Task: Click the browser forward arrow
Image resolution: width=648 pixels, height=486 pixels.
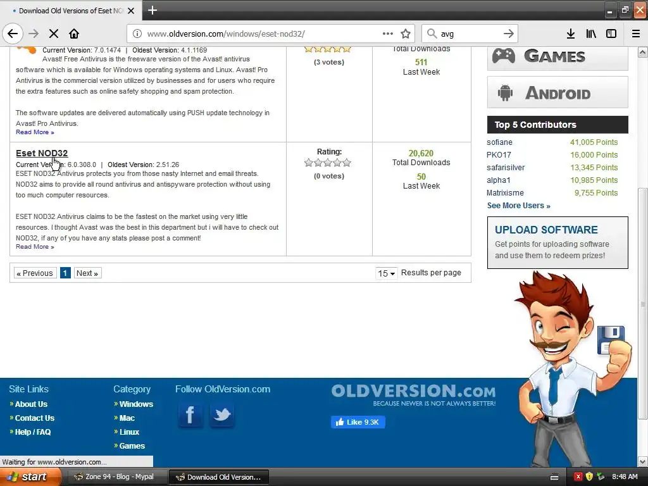Action: pos(34,34)
